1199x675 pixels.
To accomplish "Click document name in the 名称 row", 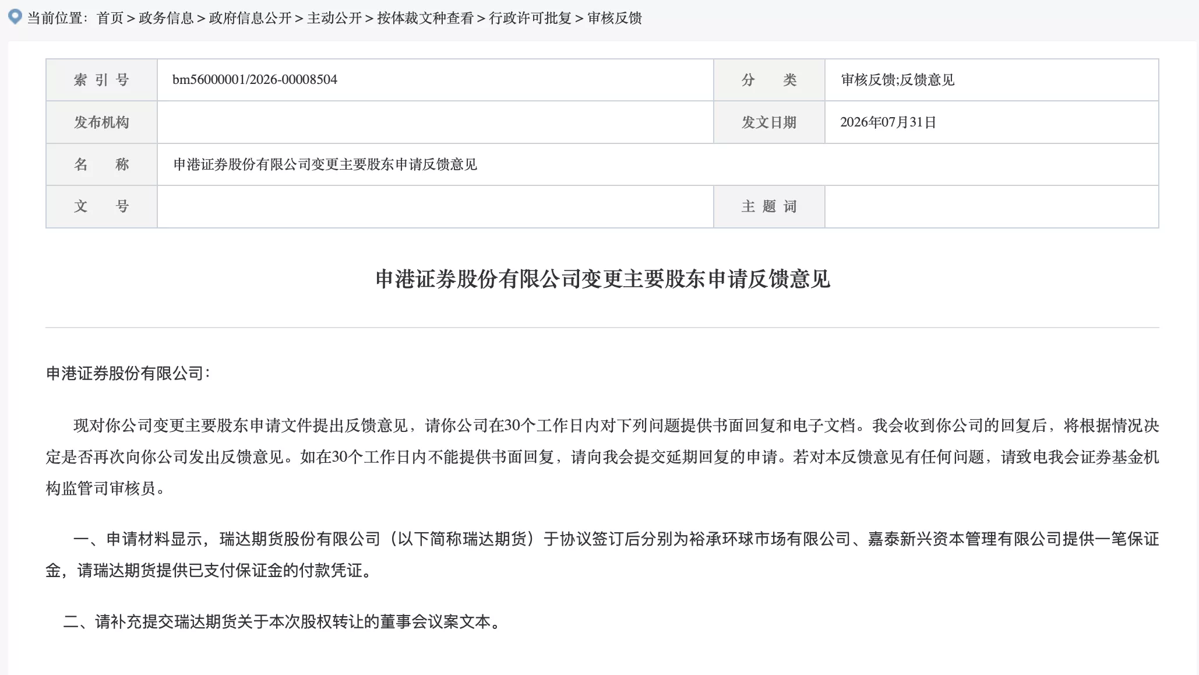I will 325,164.
